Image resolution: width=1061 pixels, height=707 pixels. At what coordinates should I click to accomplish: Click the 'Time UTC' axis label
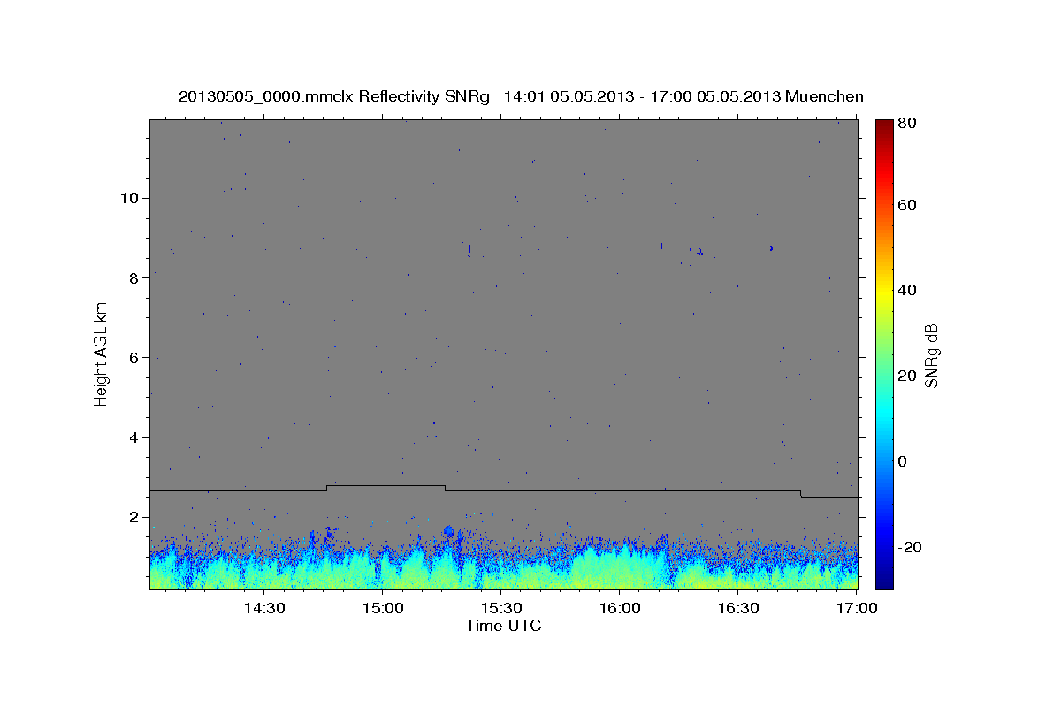pyautogui.click(x=503, y=626)
